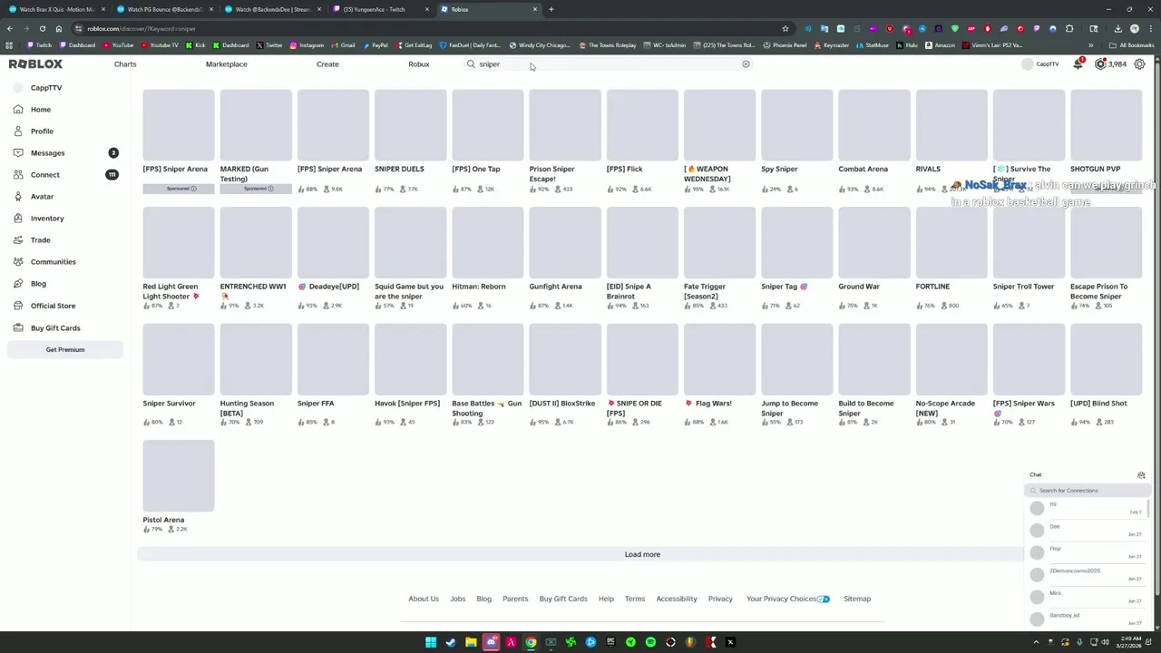Open the PayPal bookmark

click(376, 45)
